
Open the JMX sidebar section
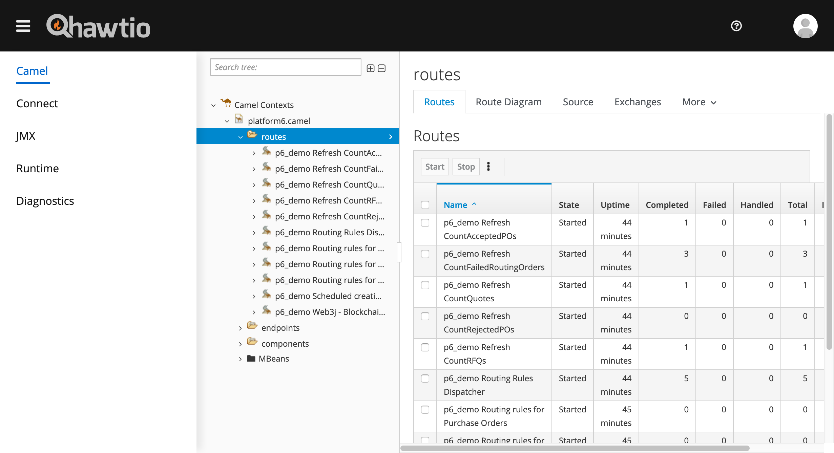tap(26, 136)
